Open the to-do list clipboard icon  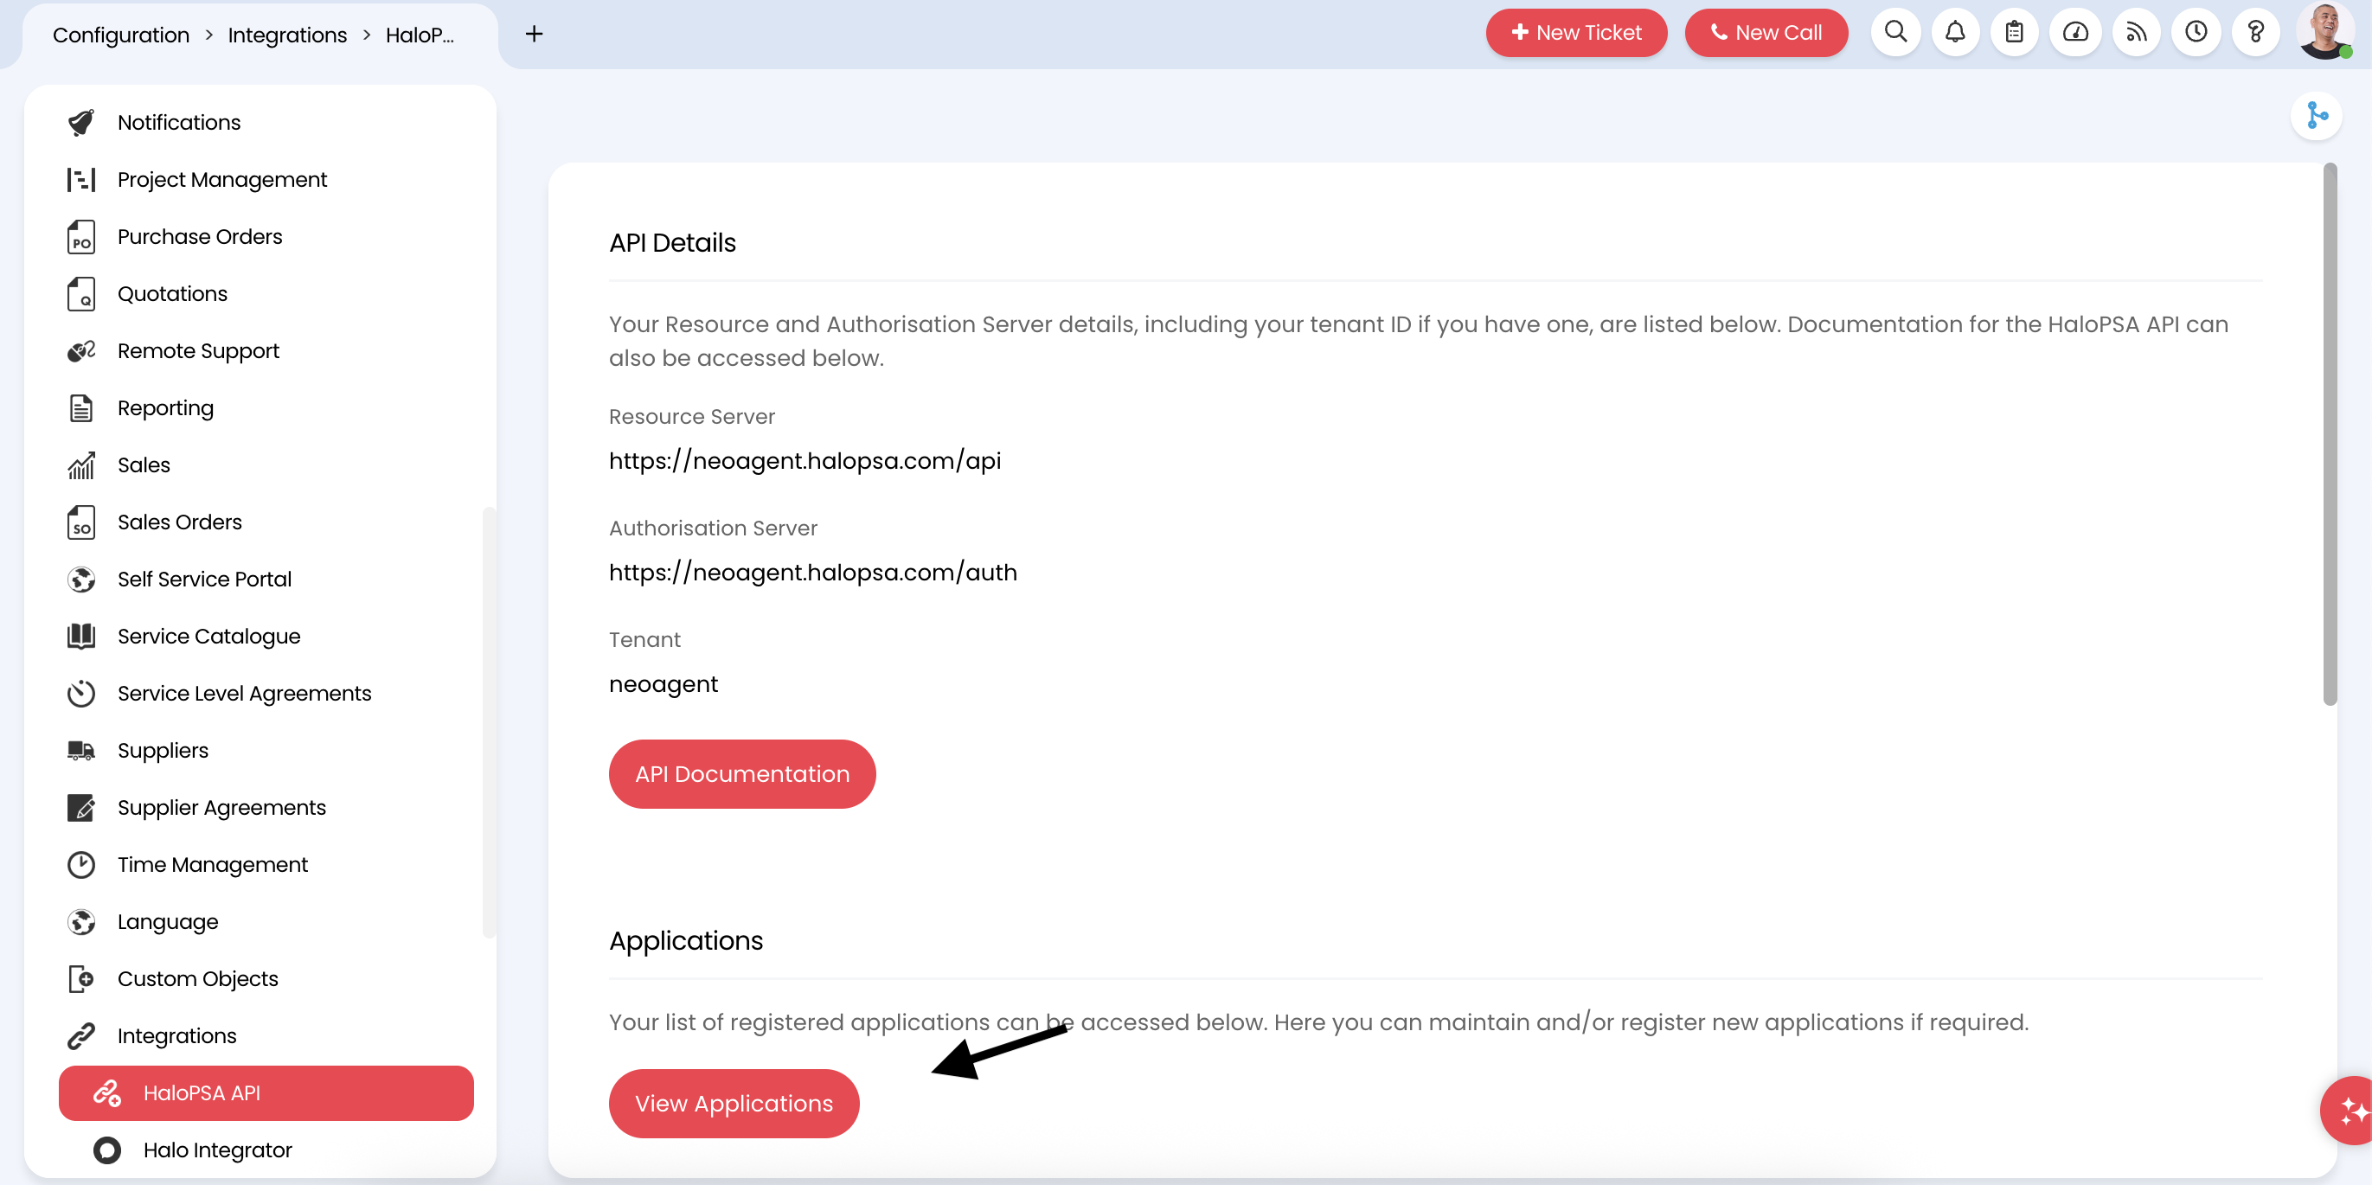coord(2014,32)
